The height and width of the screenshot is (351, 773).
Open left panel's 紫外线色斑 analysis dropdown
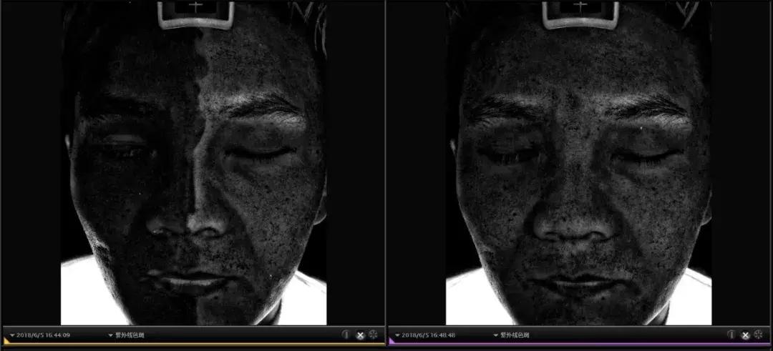111,335
